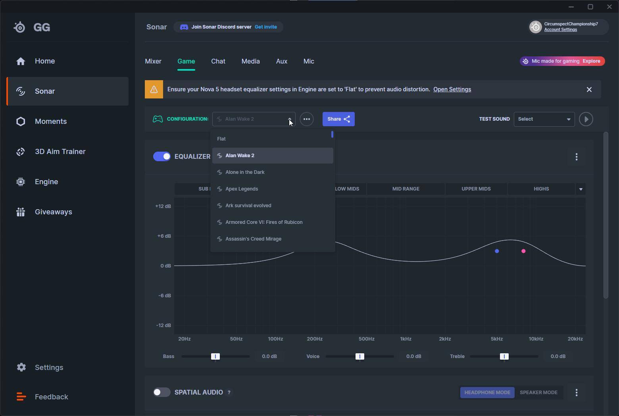Viewport: 619px width, 416px height.
Task: Open Giveaways gift icon
Action: pyautogui.click(x=21, y=212)
